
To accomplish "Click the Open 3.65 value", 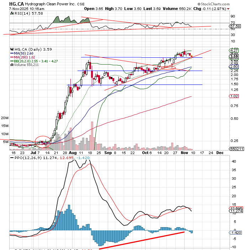I will (94, 9).
